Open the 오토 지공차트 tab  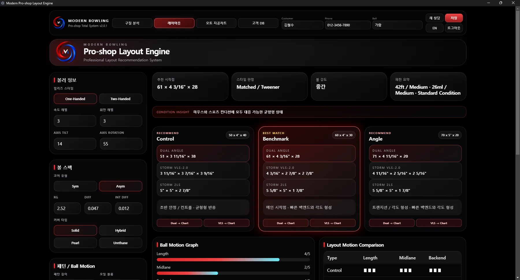tap(216, 23)
